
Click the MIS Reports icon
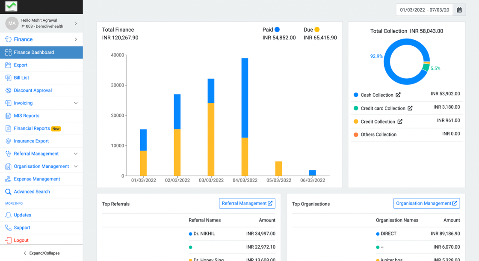8,116
